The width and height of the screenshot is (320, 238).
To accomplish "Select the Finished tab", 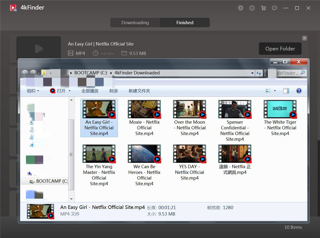I will coord(185,23).
